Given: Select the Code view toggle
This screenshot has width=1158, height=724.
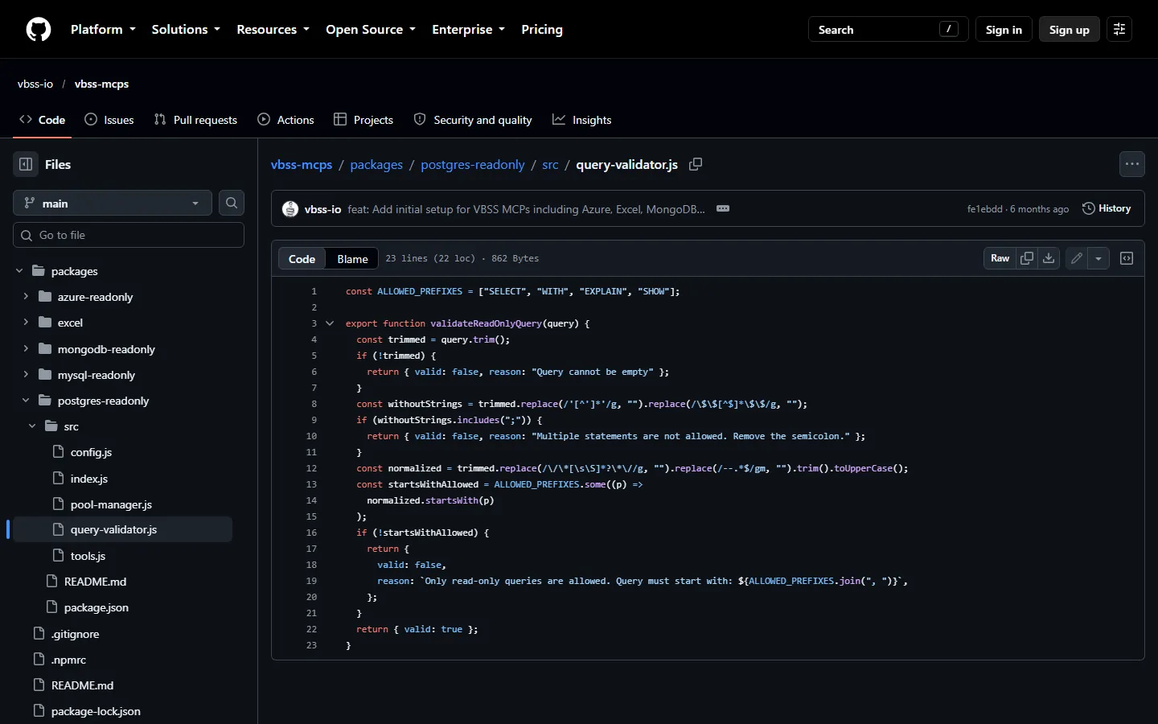Looking at the screenshot, I should point(302,258).
